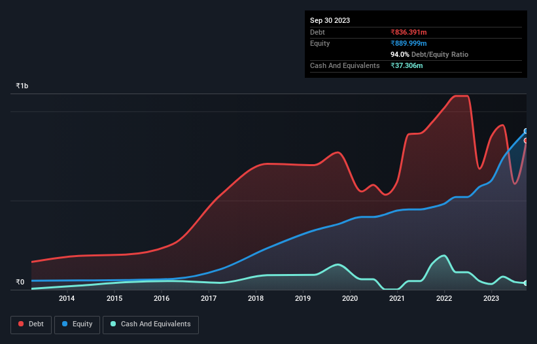Click the ₹1b y-axis label
The image size is (537, 344).
tap(22, 86)
